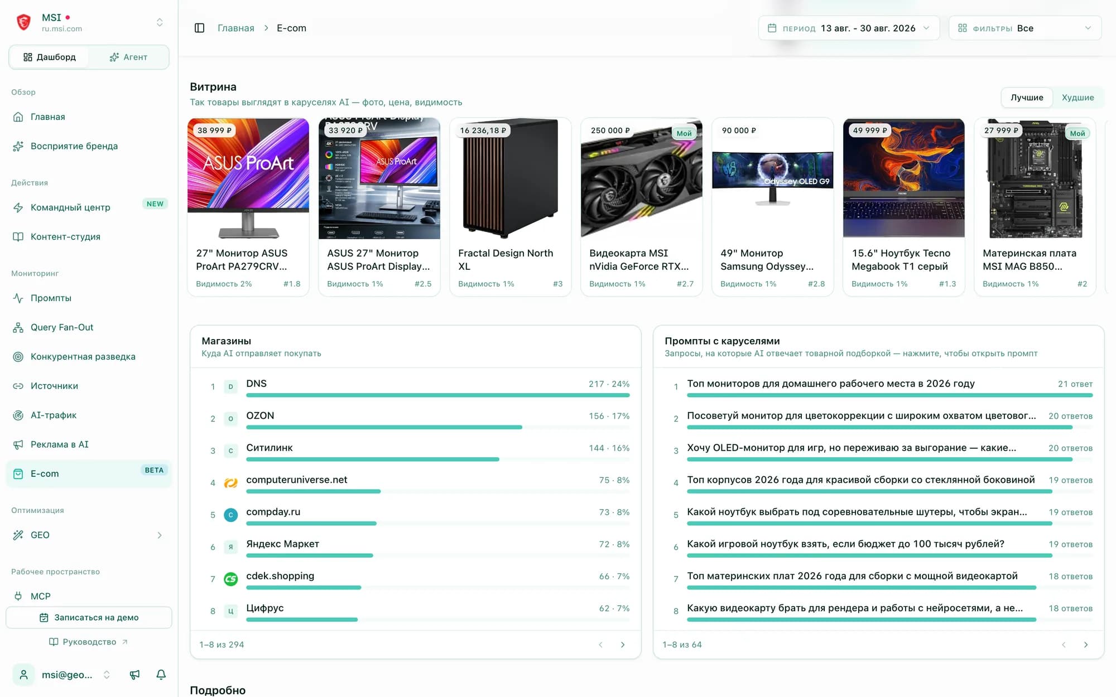Open the notifications bell icon

coord(161,675)
